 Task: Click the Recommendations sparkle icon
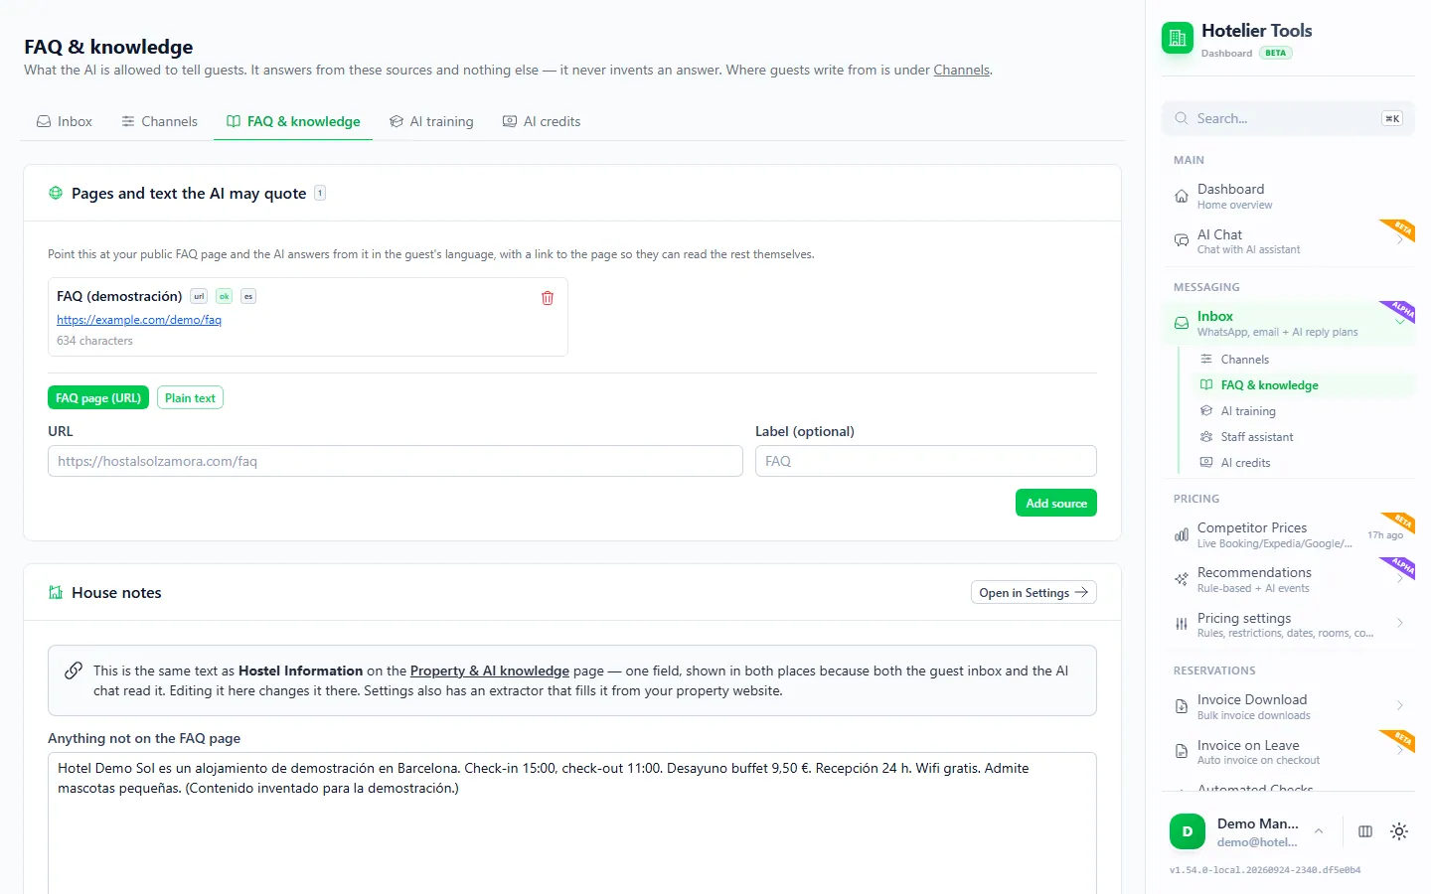click(x=1182, y=579)
